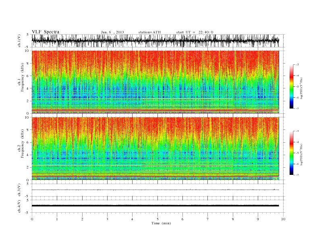Click time axis tick label "5"
Screen dimensions: 319x246
click(x=157, y=219)
